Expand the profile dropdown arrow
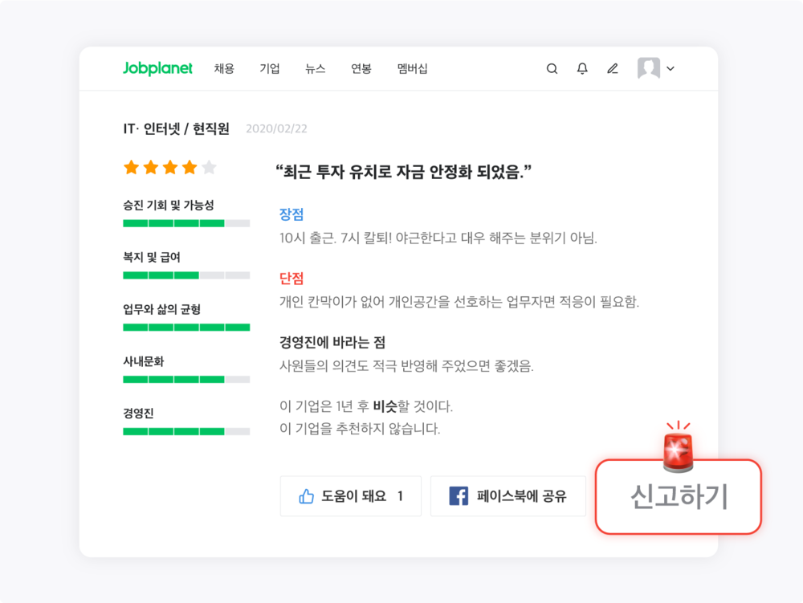The width and height of the screenshot is (803, 603). tap(671, 69)
